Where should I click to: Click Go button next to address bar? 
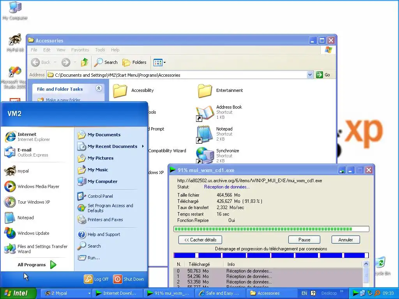323,75
